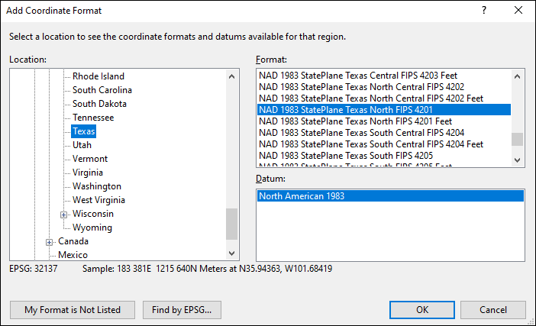Click the help question mark icon
The width and height of the screenshot is (536, 326).
click(484, 10)
